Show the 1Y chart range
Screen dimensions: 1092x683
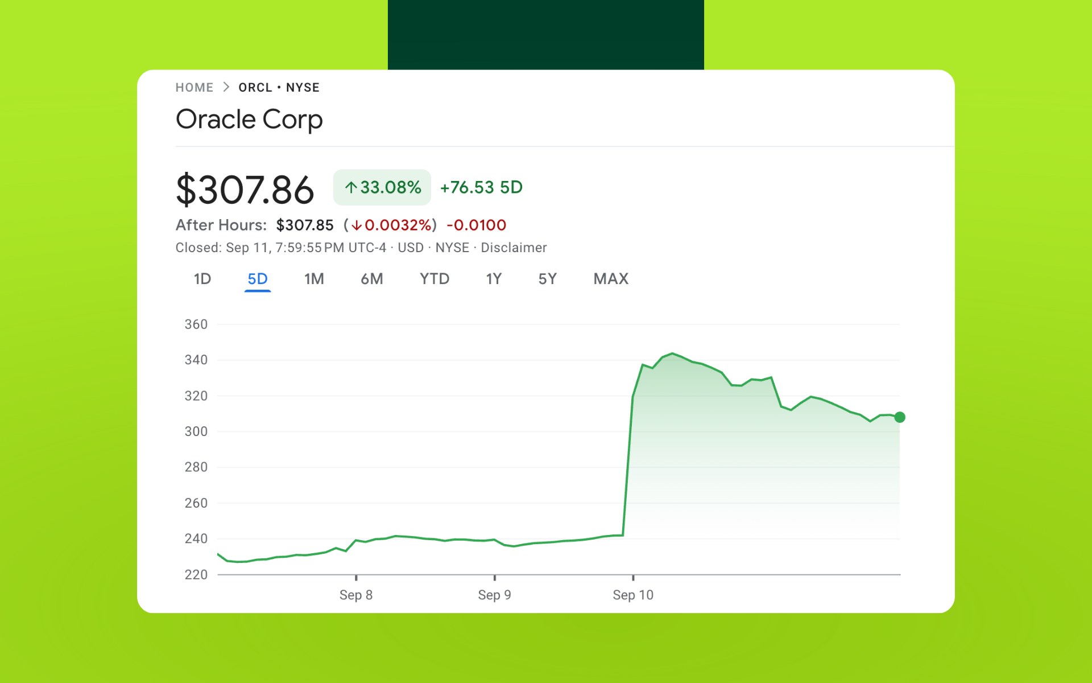point(494,279)
